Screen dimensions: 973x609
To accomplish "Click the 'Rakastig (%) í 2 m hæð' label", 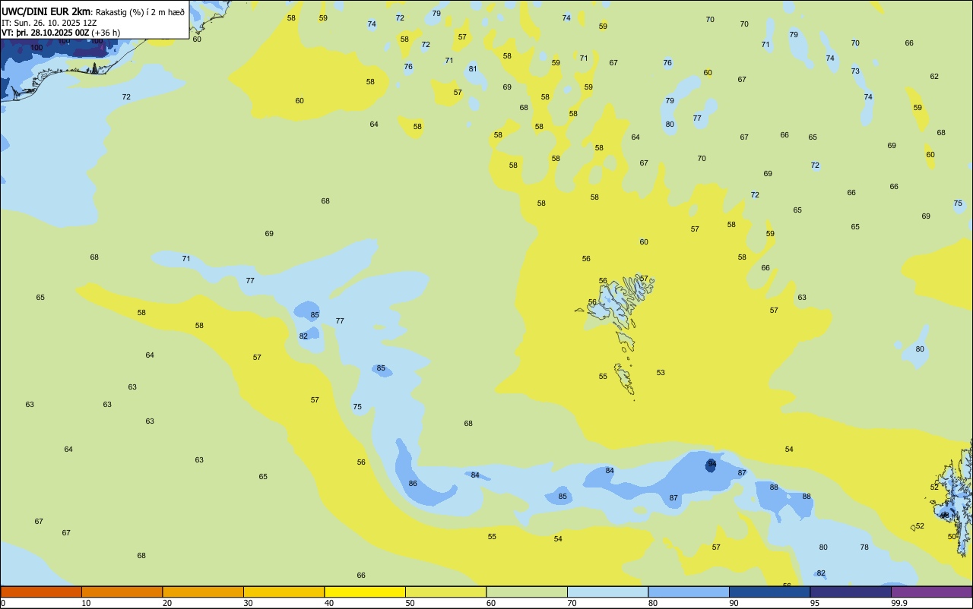I will 140,12.
